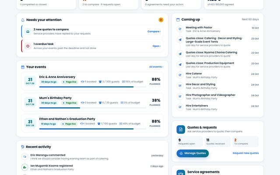The height and width of the screenshot is (175, 280).
Task: Click the task check icon for Hire Caterer
Action: pyautogui.click(x=180, y=75)
